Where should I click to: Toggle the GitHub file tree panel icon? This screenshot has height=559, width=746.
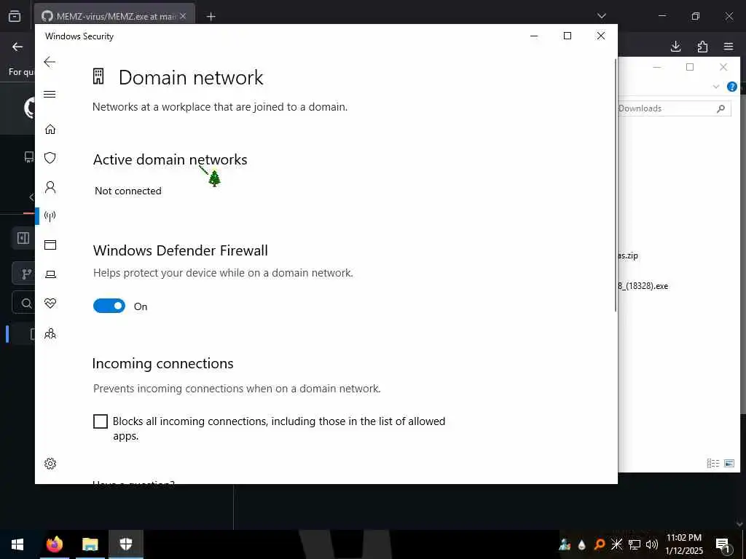click(23, 238)
